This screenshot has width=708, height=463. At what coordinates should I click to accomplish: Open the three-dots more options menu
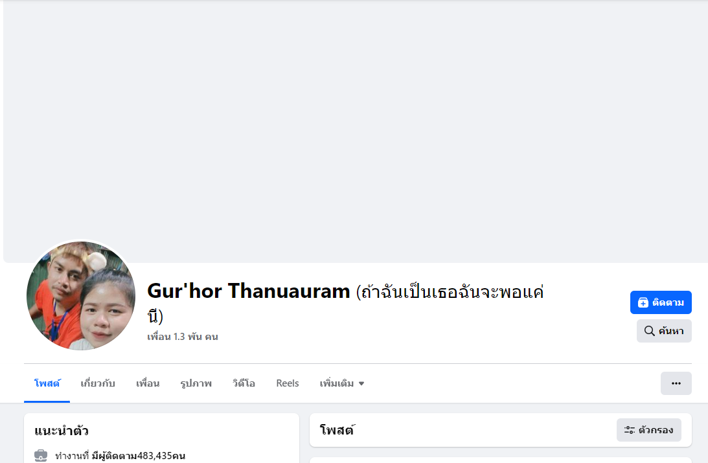pyautogui.click(x=676, y=383)
